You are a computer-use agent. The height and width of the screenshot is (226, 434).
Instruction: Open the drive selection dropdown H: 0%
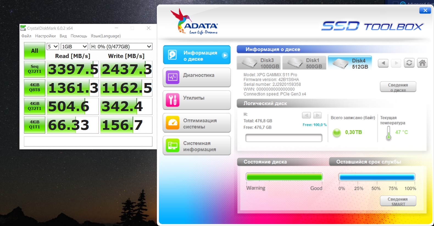point(121,46)
